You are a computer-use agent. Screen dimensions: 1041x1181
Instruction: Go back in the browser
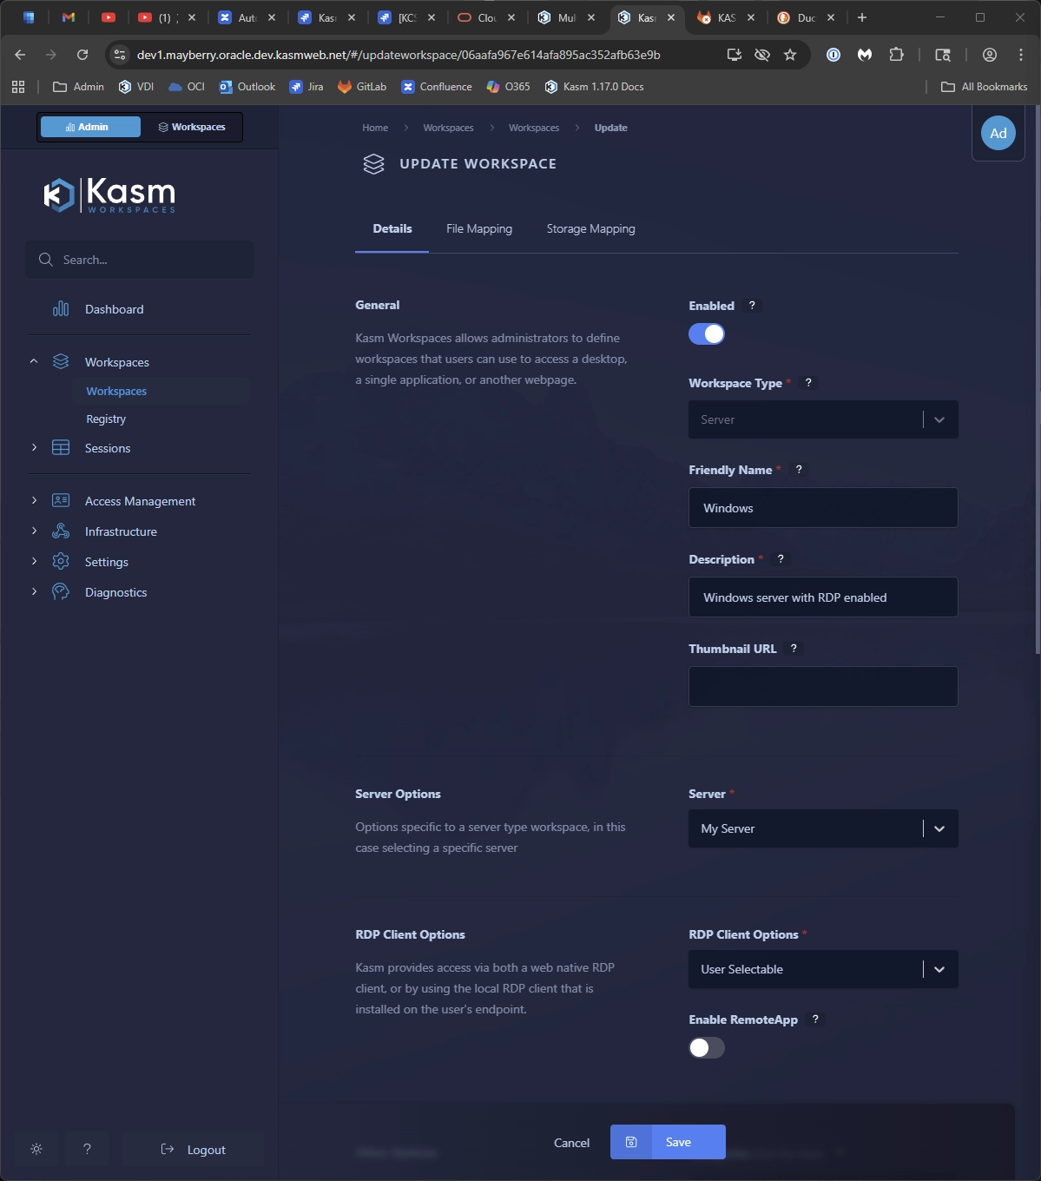tap(20, 55)
